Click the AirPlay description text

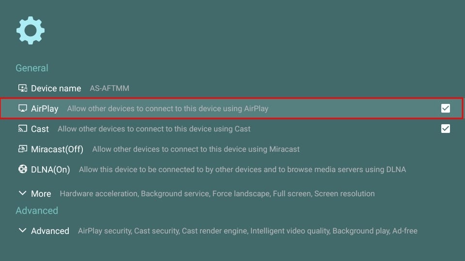coord(168,109)
